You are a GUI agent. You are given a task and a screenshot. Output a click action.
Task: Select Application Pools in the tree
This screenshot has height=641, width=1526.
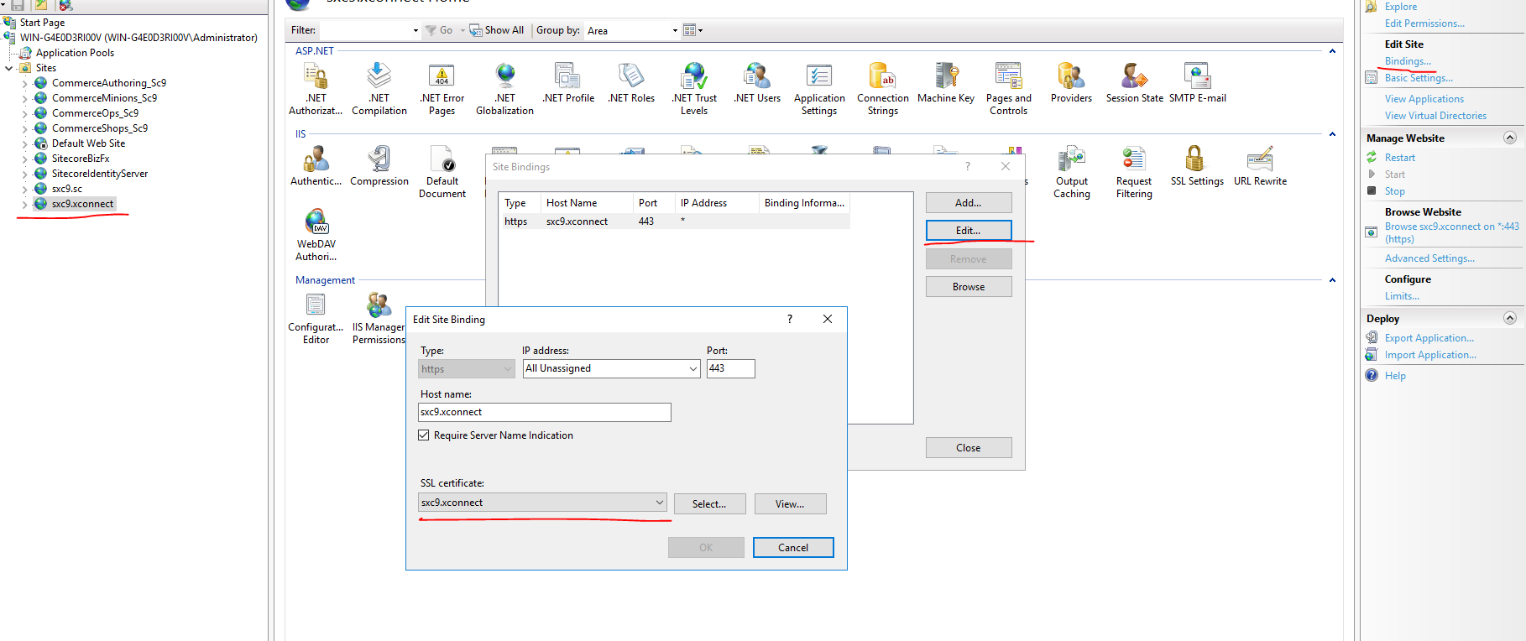click(x=75, y=53)
